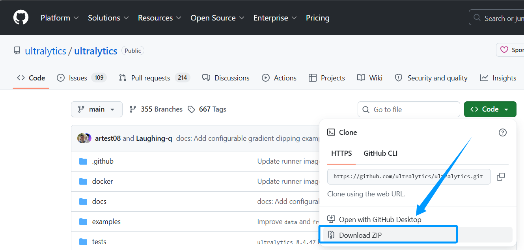Screen dimensions: 524x250
Task: Open the docker row commit message
Action: tap(288, 181)
